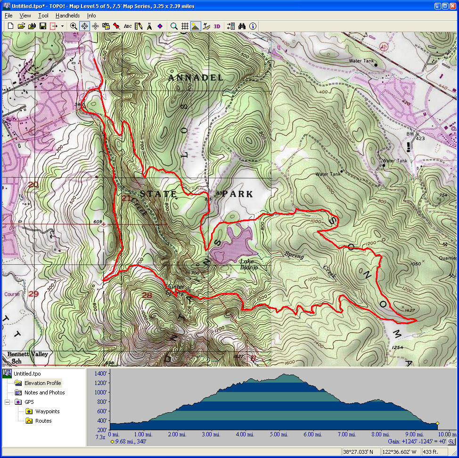
Task: Switch to 3D map view
Action: click(217, 26)
